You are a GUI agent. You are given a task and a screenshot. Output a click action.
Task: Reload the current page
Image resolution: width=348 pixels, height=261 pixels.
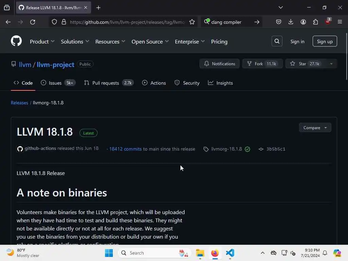pos(33,22)
